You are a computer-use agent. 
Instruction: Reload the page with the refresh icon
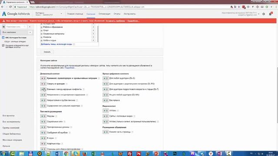pyautogui.click(x=10, y=7)
